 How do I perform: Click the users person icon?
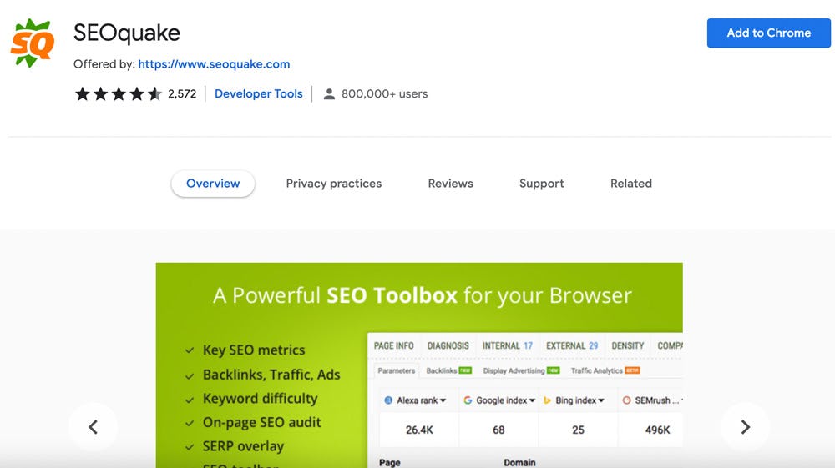point(329,94)
